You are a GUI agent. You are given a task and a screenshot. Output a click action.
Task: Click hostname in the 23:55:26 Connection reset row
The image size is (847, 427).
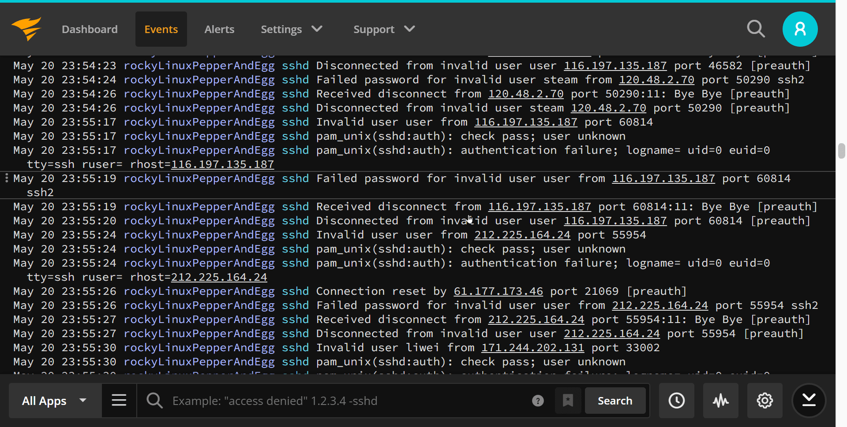pos(199,291)
